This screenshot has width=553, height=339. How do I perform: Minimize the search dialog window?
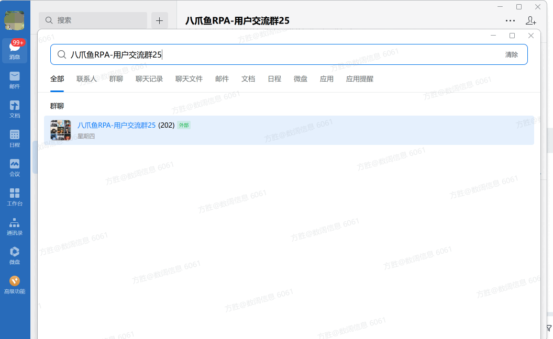coord(493,36)
